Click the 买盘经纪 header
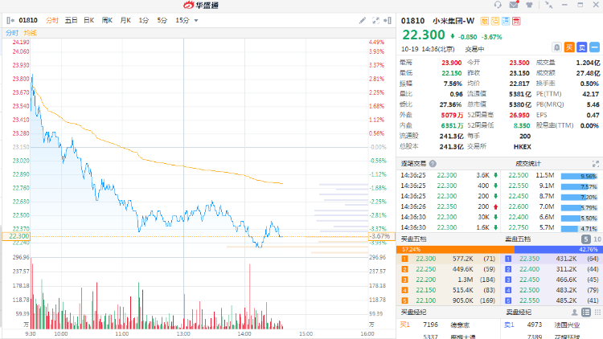Image resolution: width=603 pixels, height=339 pixels. click(x=413, y=312)
